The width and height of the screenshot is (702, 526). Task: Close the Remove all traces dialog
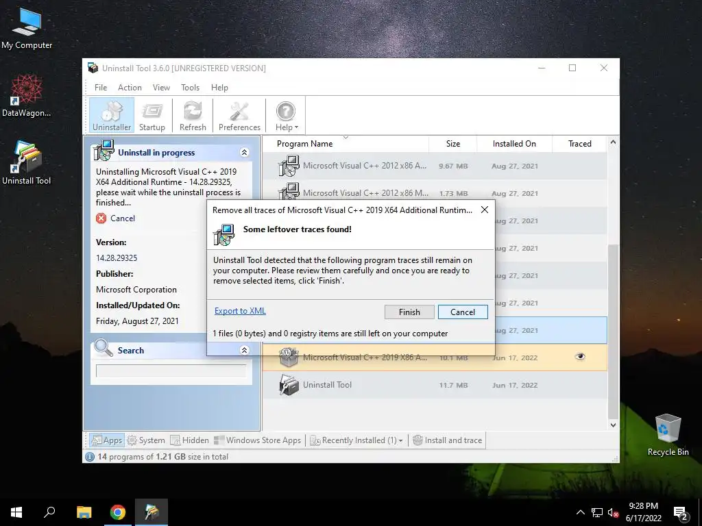pos(485,210)
